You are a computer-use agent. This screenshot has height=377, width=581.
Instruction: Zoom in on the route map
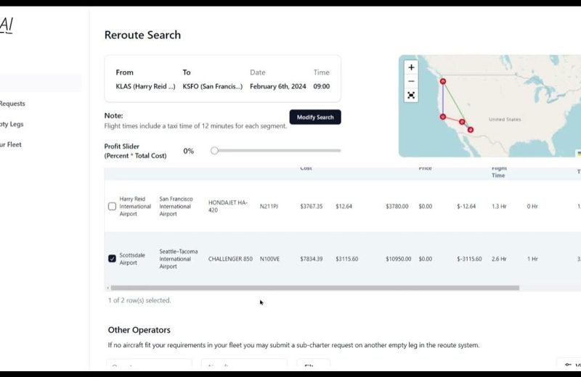pyautogui.click(x=411, y=67)
